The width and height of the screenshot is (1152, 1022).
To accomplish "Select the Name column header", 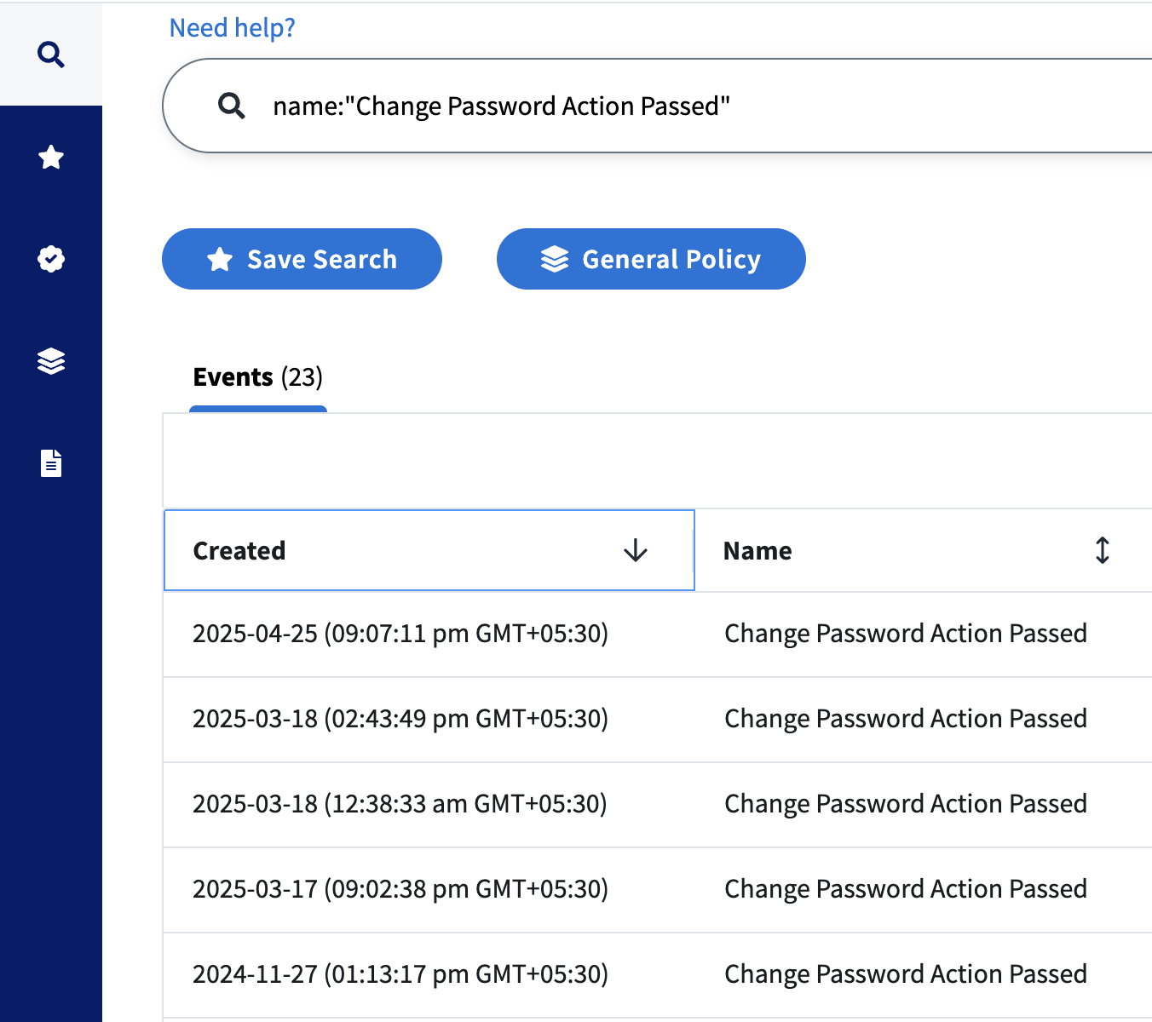I will (x=757, y=550).
